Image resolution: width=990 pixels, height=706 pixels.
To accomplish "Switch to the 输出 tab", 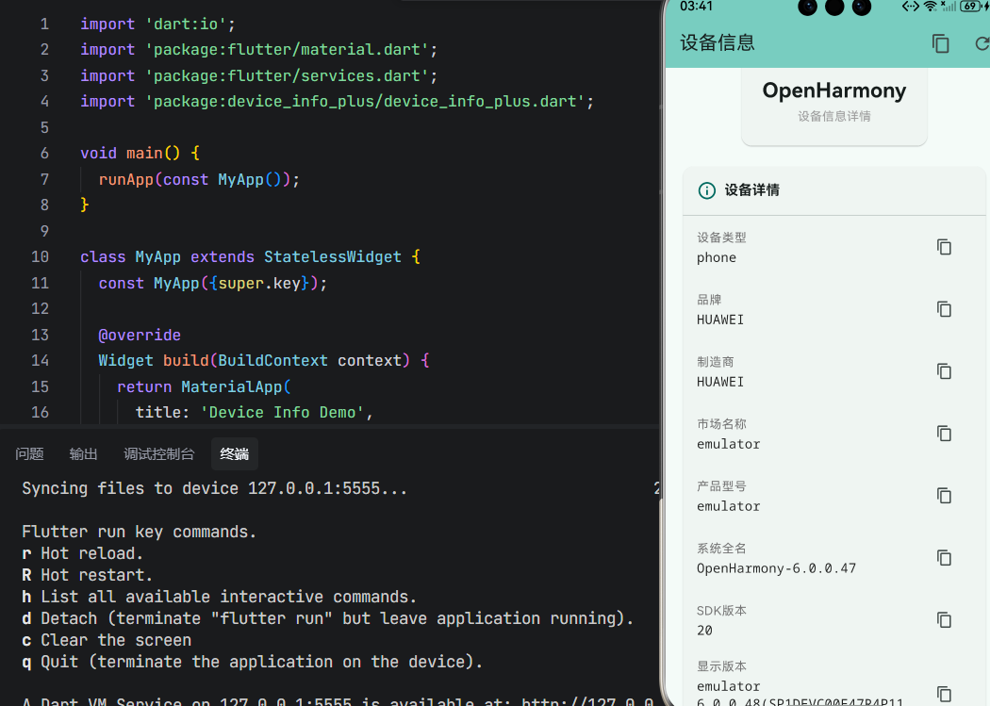I will 83,454.
